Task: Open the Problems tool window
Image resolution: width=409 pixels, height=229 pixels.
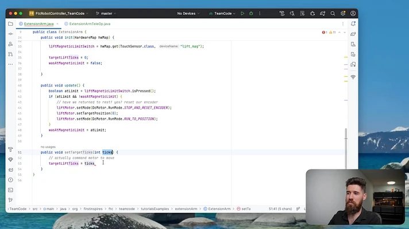Action: 10,180
